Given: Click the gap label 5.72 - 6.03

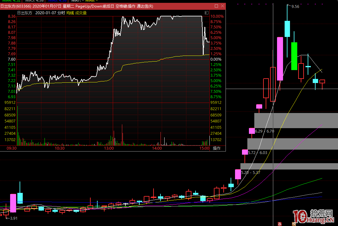Looking at the screenshot, I should pos(257,152).
